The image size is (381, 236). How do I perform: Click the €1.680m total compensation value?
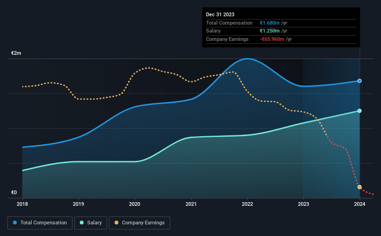pos(270,23)
